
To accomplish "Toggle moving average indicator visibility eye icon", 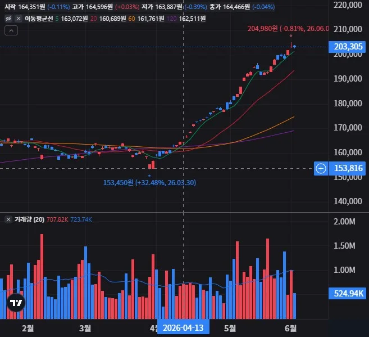I will [x=8, y=19].
